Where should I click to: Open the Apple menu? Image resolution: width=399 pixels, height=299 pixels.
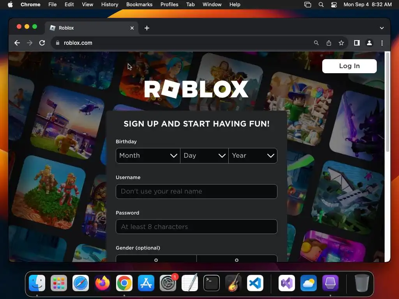tap(10, 5)
